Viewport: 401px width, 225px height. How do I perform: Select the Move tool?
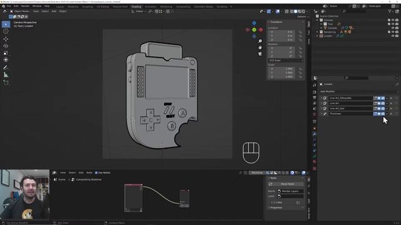point(6,39)
